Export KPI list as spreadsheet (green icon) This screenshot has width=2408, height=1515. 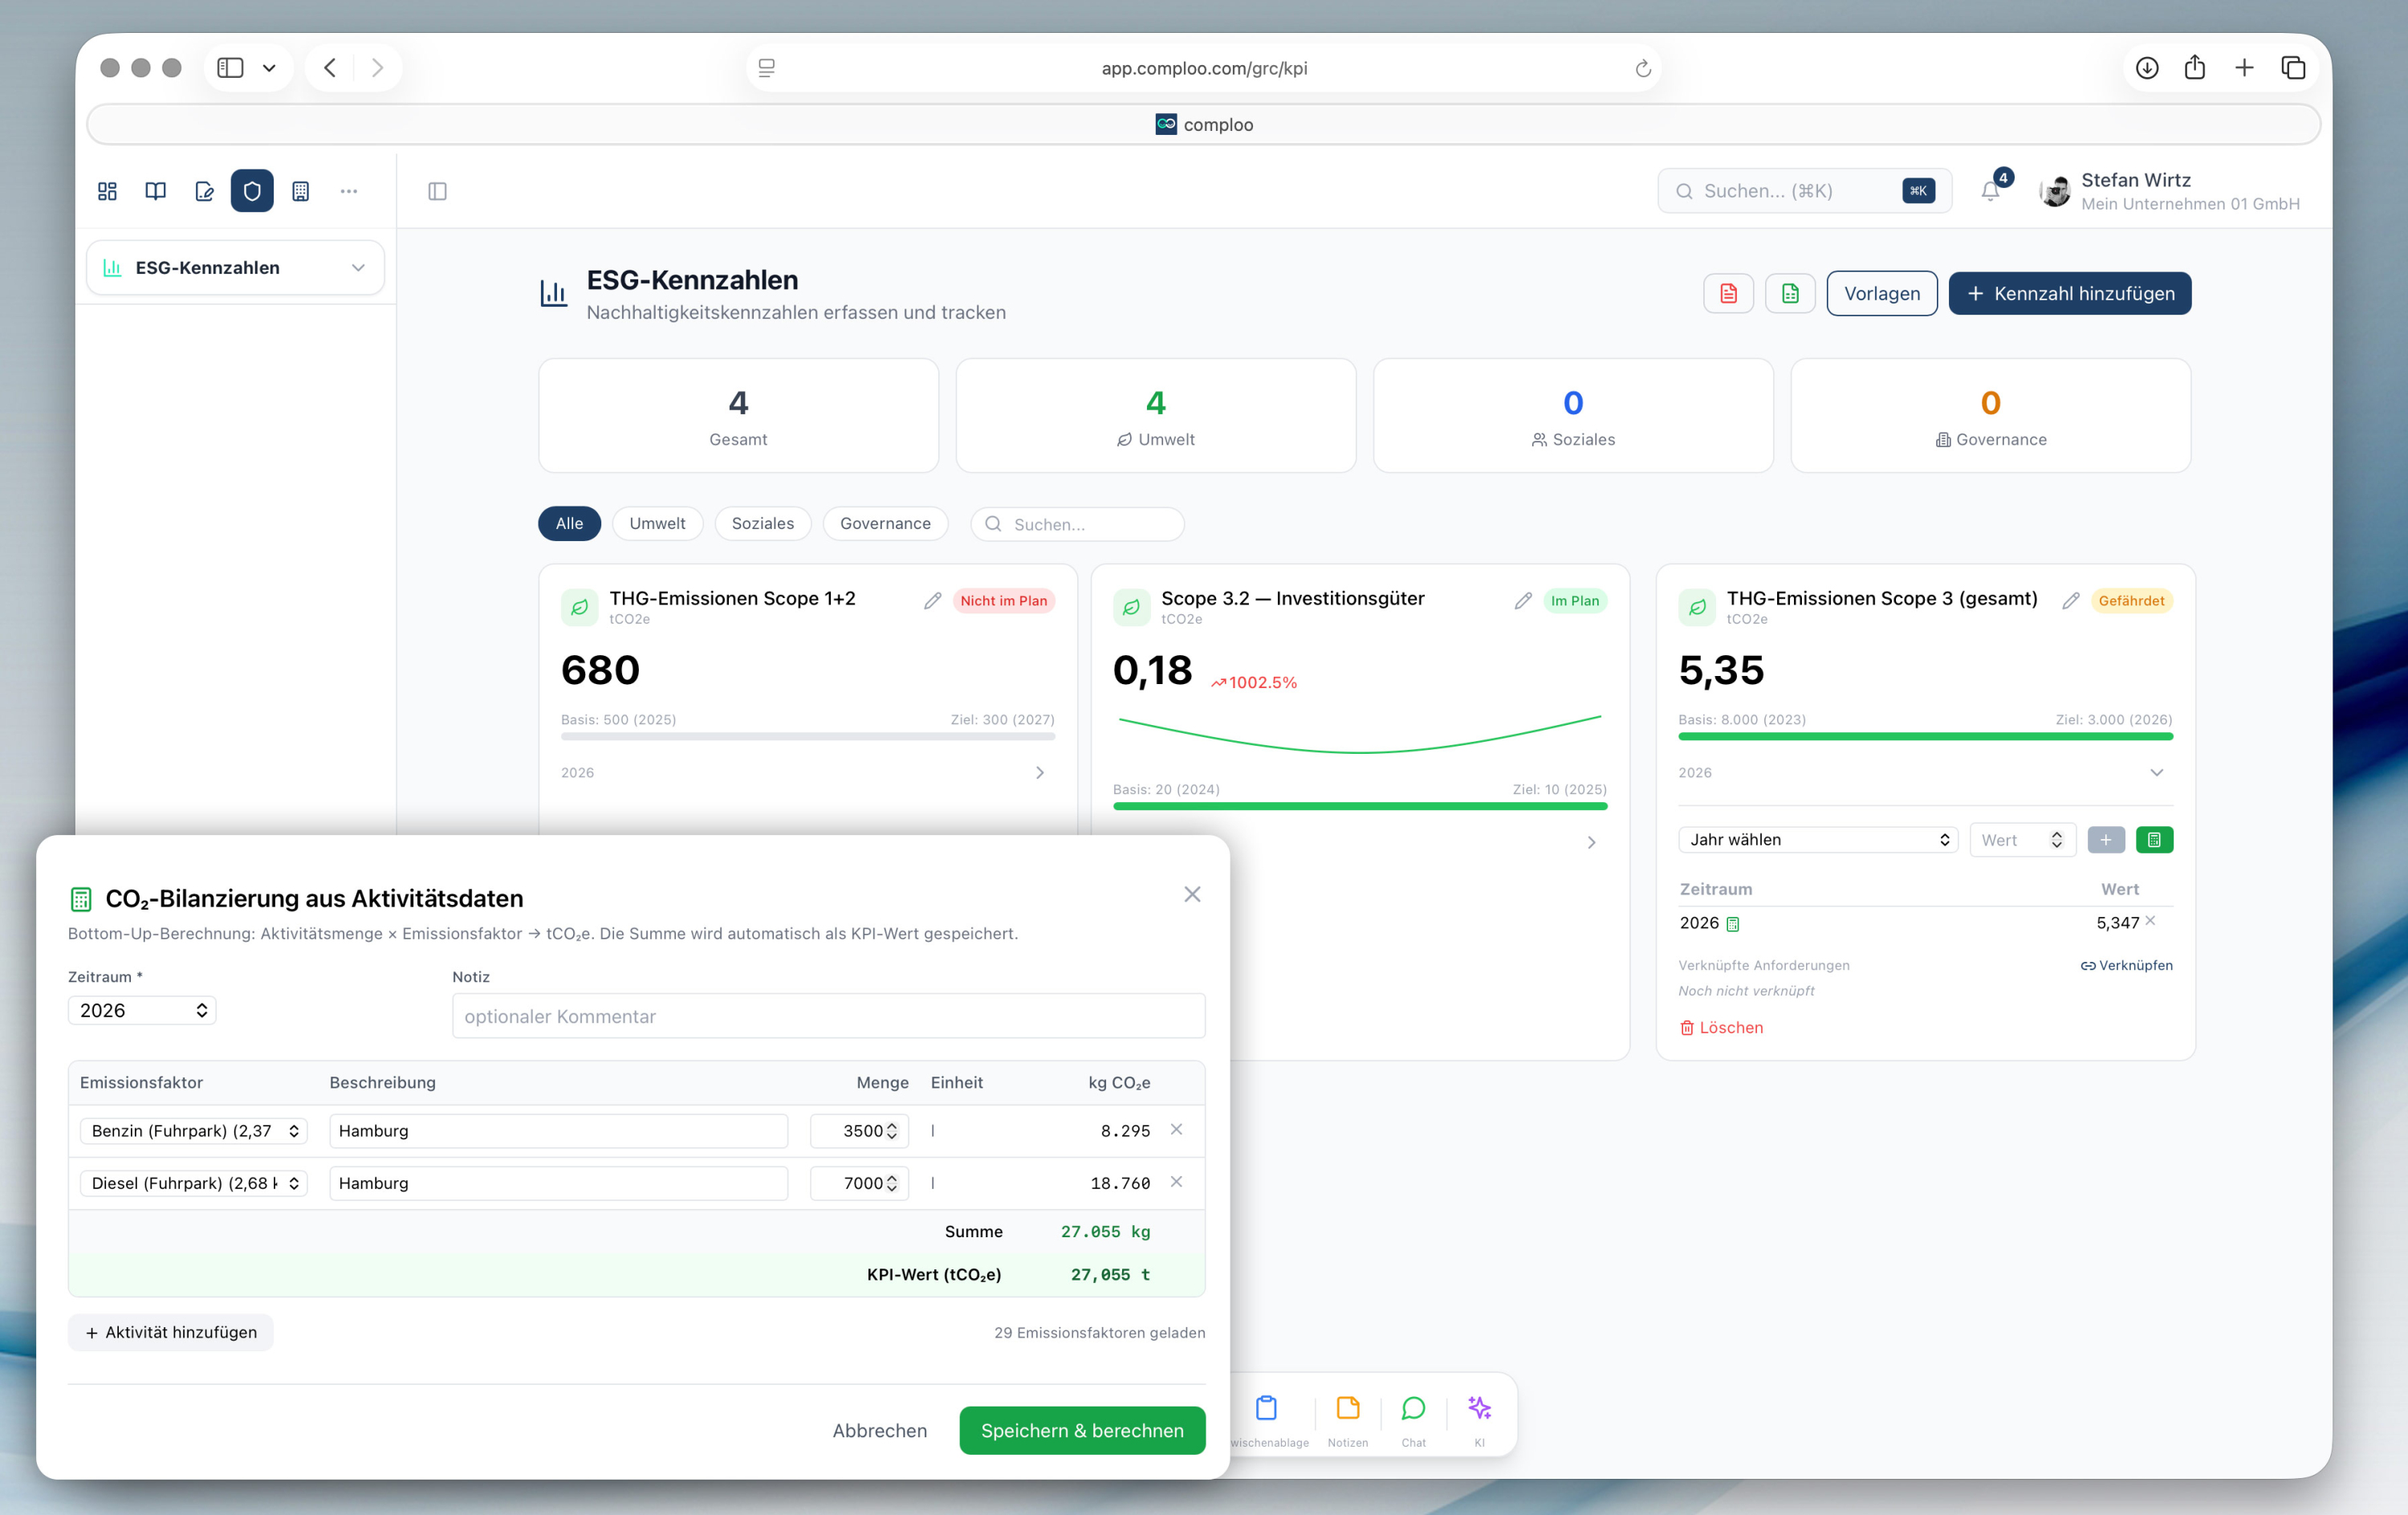pos(1790,293)
